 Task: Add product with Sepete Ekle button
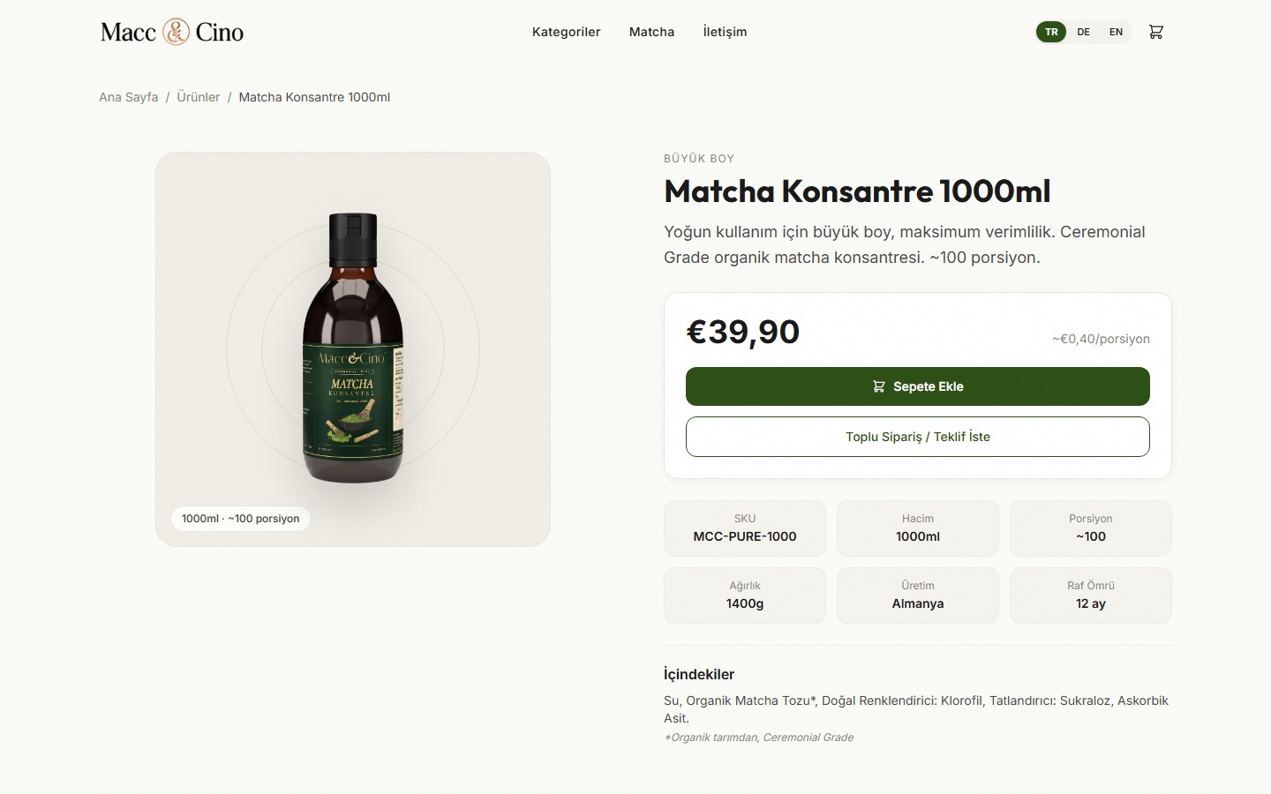918,386
